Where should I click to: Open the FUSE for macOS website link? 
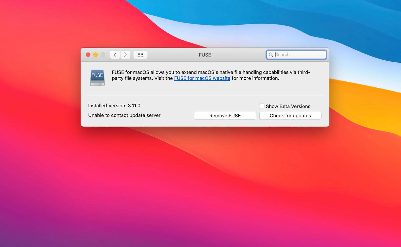click(x=202, y=78)
